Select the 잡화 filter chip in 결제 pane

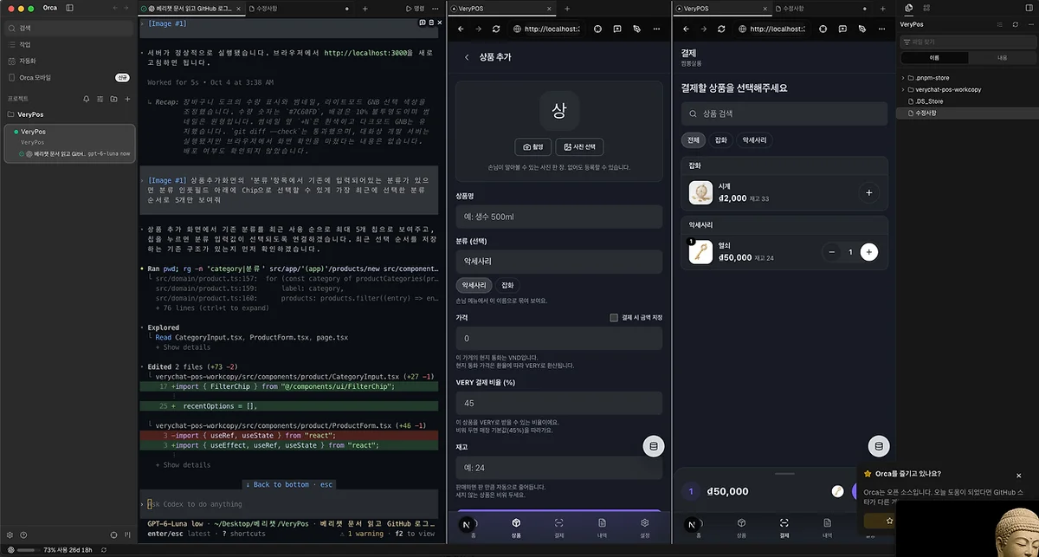coord(720,140)
